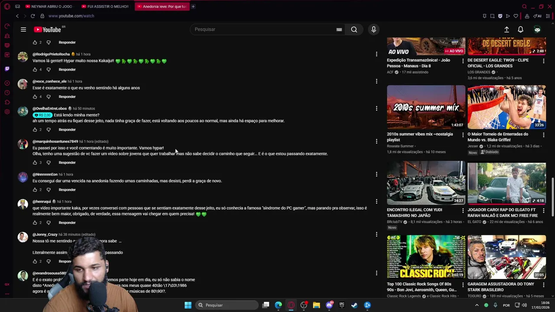Open De Desert Eagle clip thumbnail
Viewport: 555px width, 312px height.
tap(506, 46)
